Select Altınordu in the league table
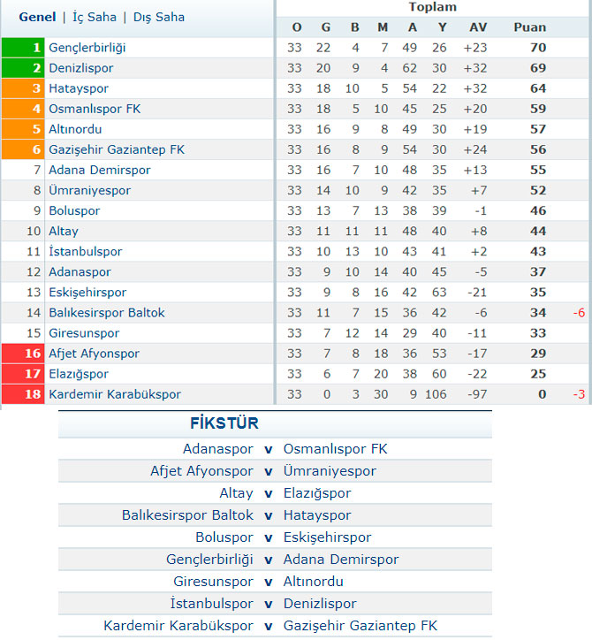592x640 pixels. [x=75, y=129]
